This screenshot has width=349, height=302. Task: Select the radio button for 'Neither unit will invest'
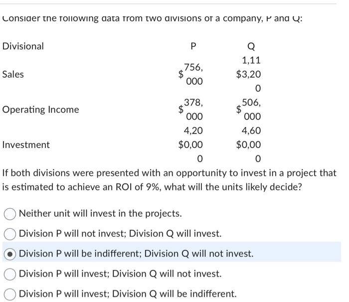[10, 214]
